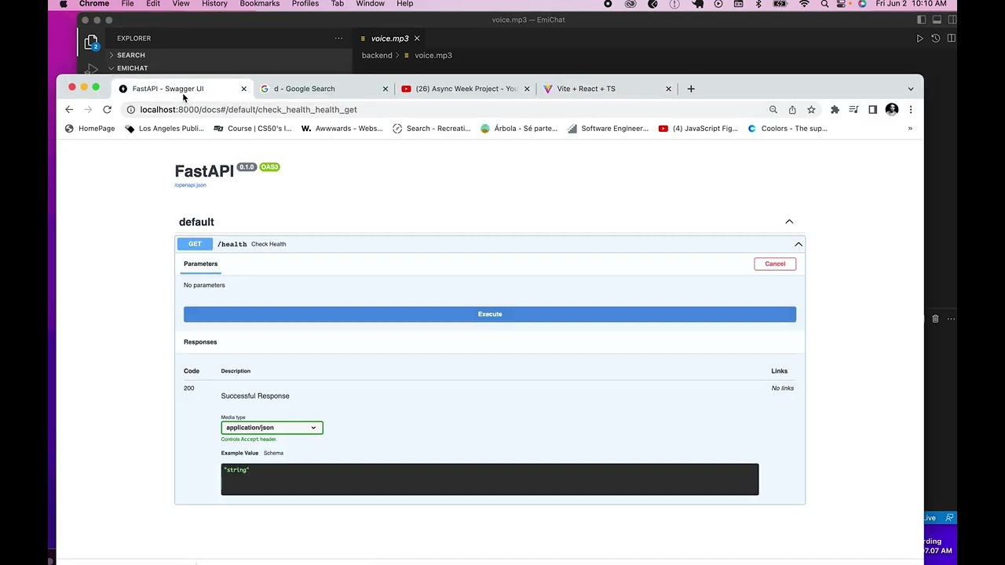Open Course CS50 bookmark
1005x565 pixels.
pos(252,129)
